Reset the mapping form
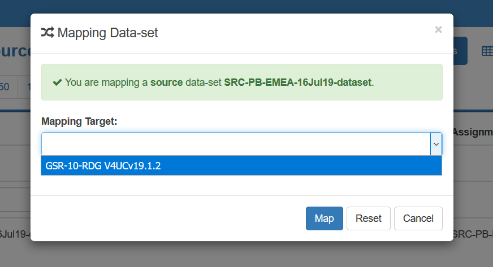 click(x=368, y=218)
